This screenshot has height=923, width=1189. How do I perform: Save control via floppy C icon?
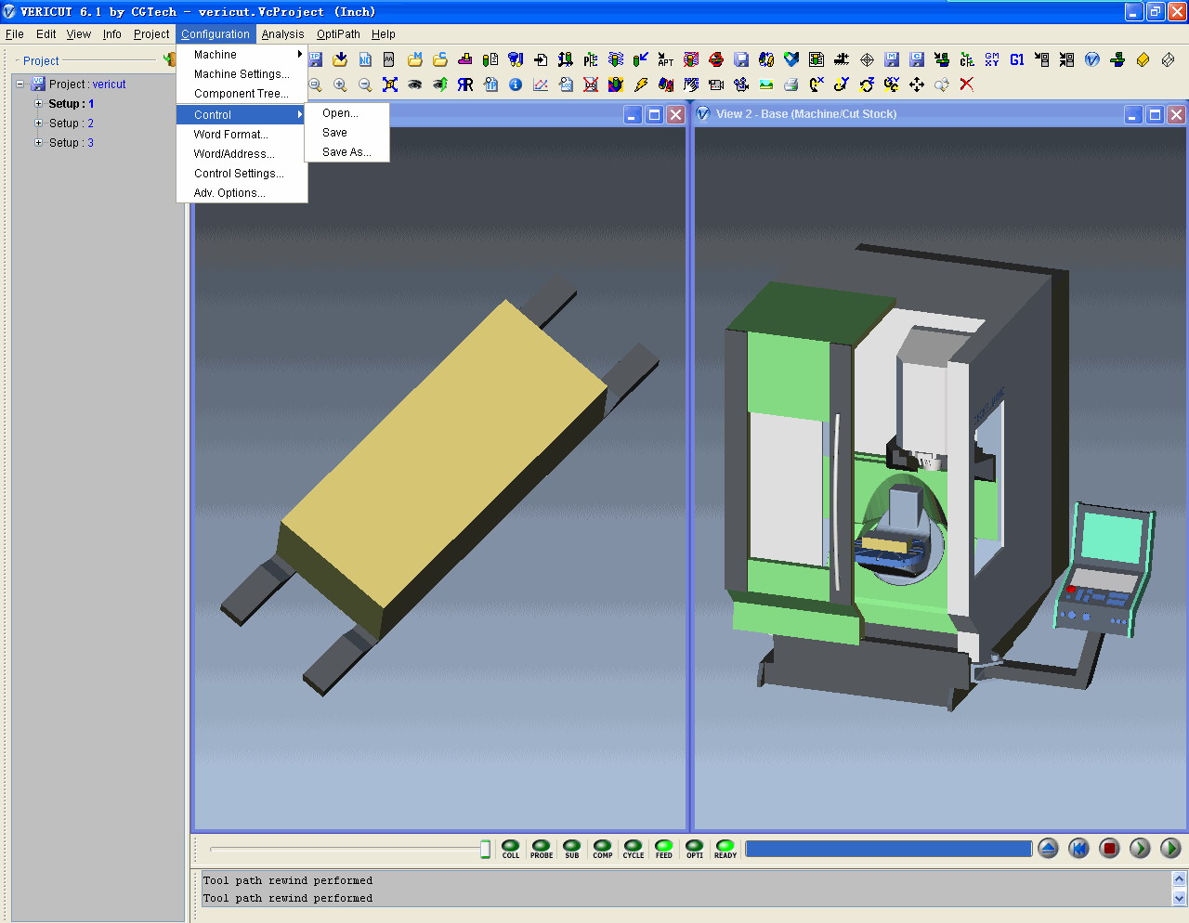click(917, 59)
